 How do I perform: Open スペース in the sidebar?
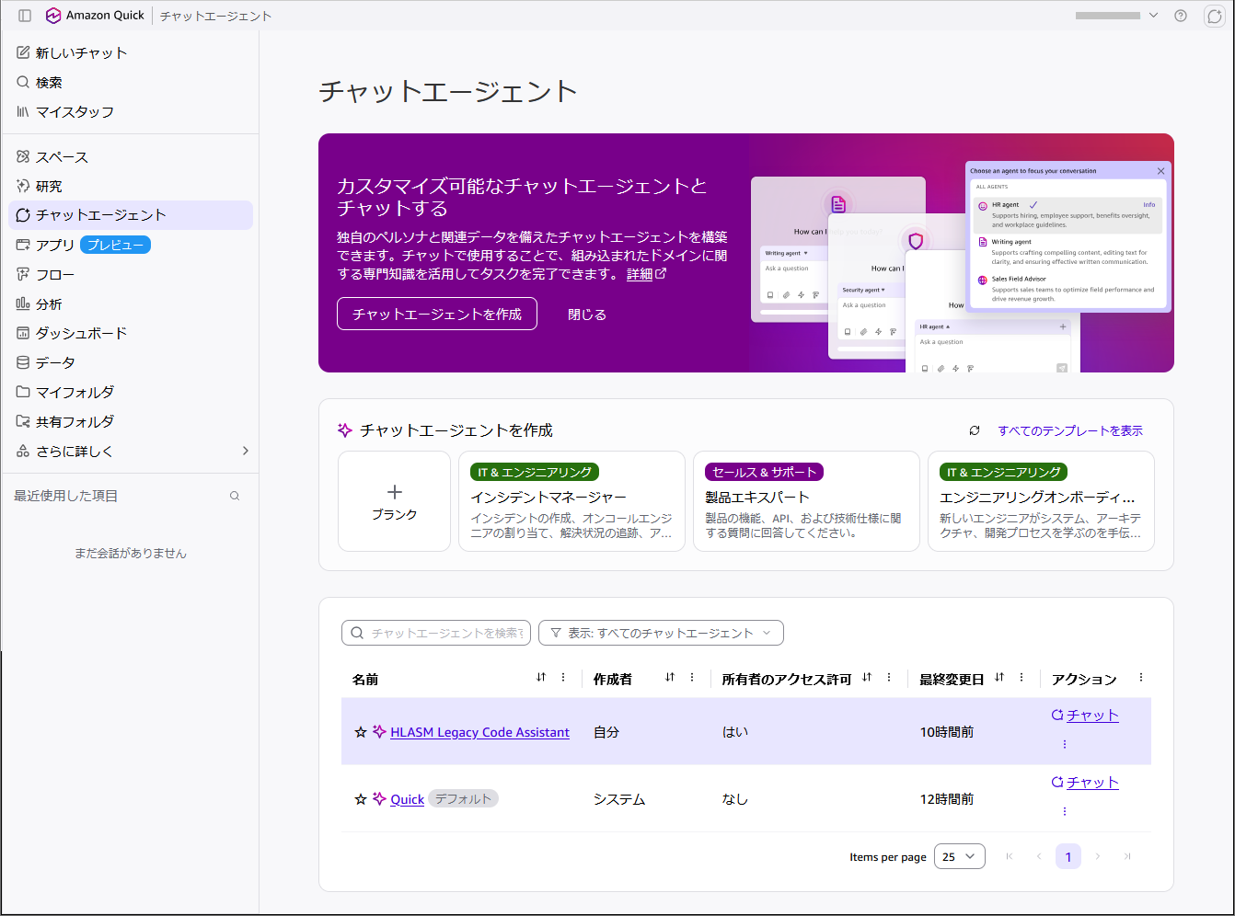52,157
